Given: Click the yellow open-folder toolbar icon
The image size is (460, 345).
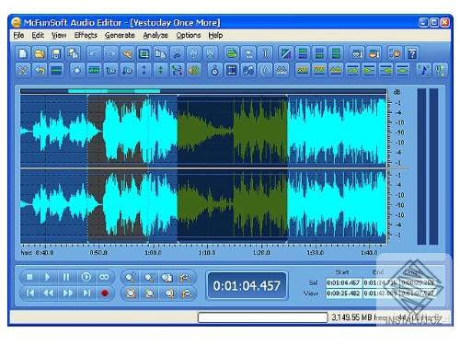Looking at the screenshot, I should click(x=40, y=53).
